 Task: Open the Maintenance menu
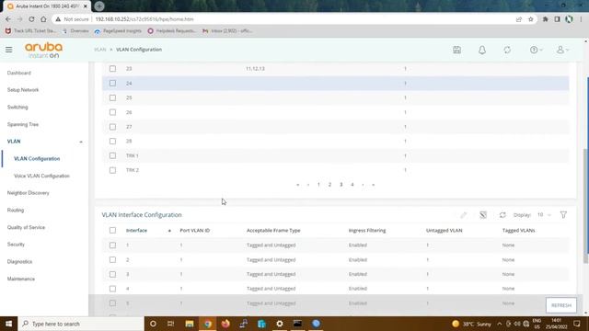[x=20, y=279]
